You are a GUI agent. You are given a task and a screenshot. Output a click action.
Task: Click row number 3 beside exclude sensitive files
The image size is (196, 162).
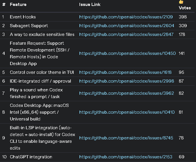(x=3, y=34)
